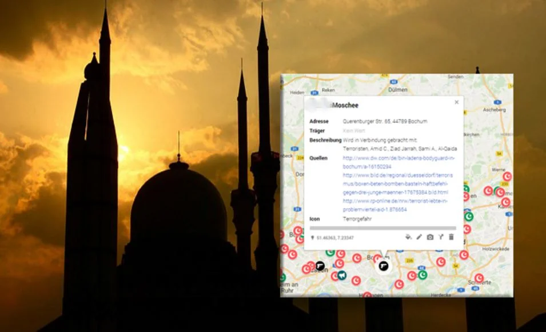
Task: Click the popup's grey horizontal scrollbar
Action: coord(382,229)
